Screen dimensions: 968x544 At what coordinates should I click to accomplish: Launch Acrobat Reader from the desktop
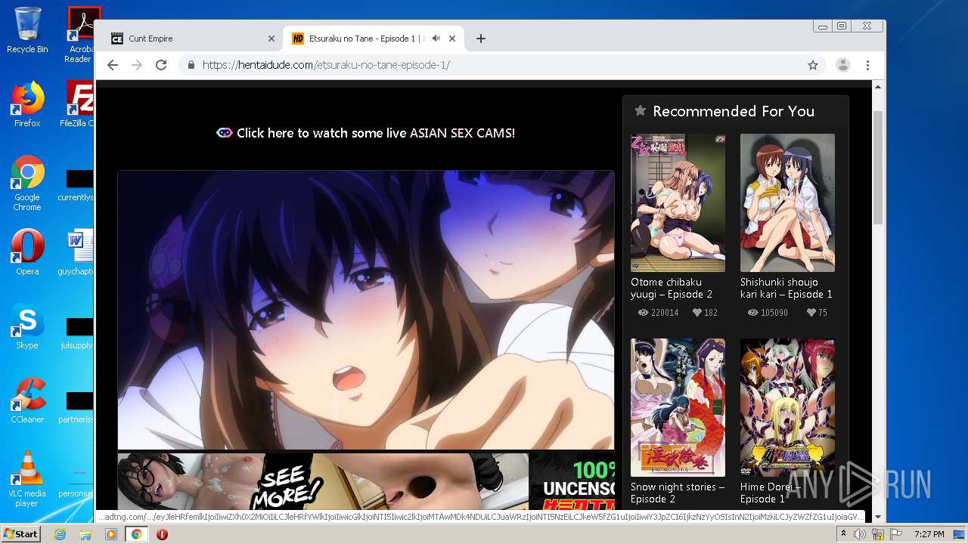tap(81, 34)
